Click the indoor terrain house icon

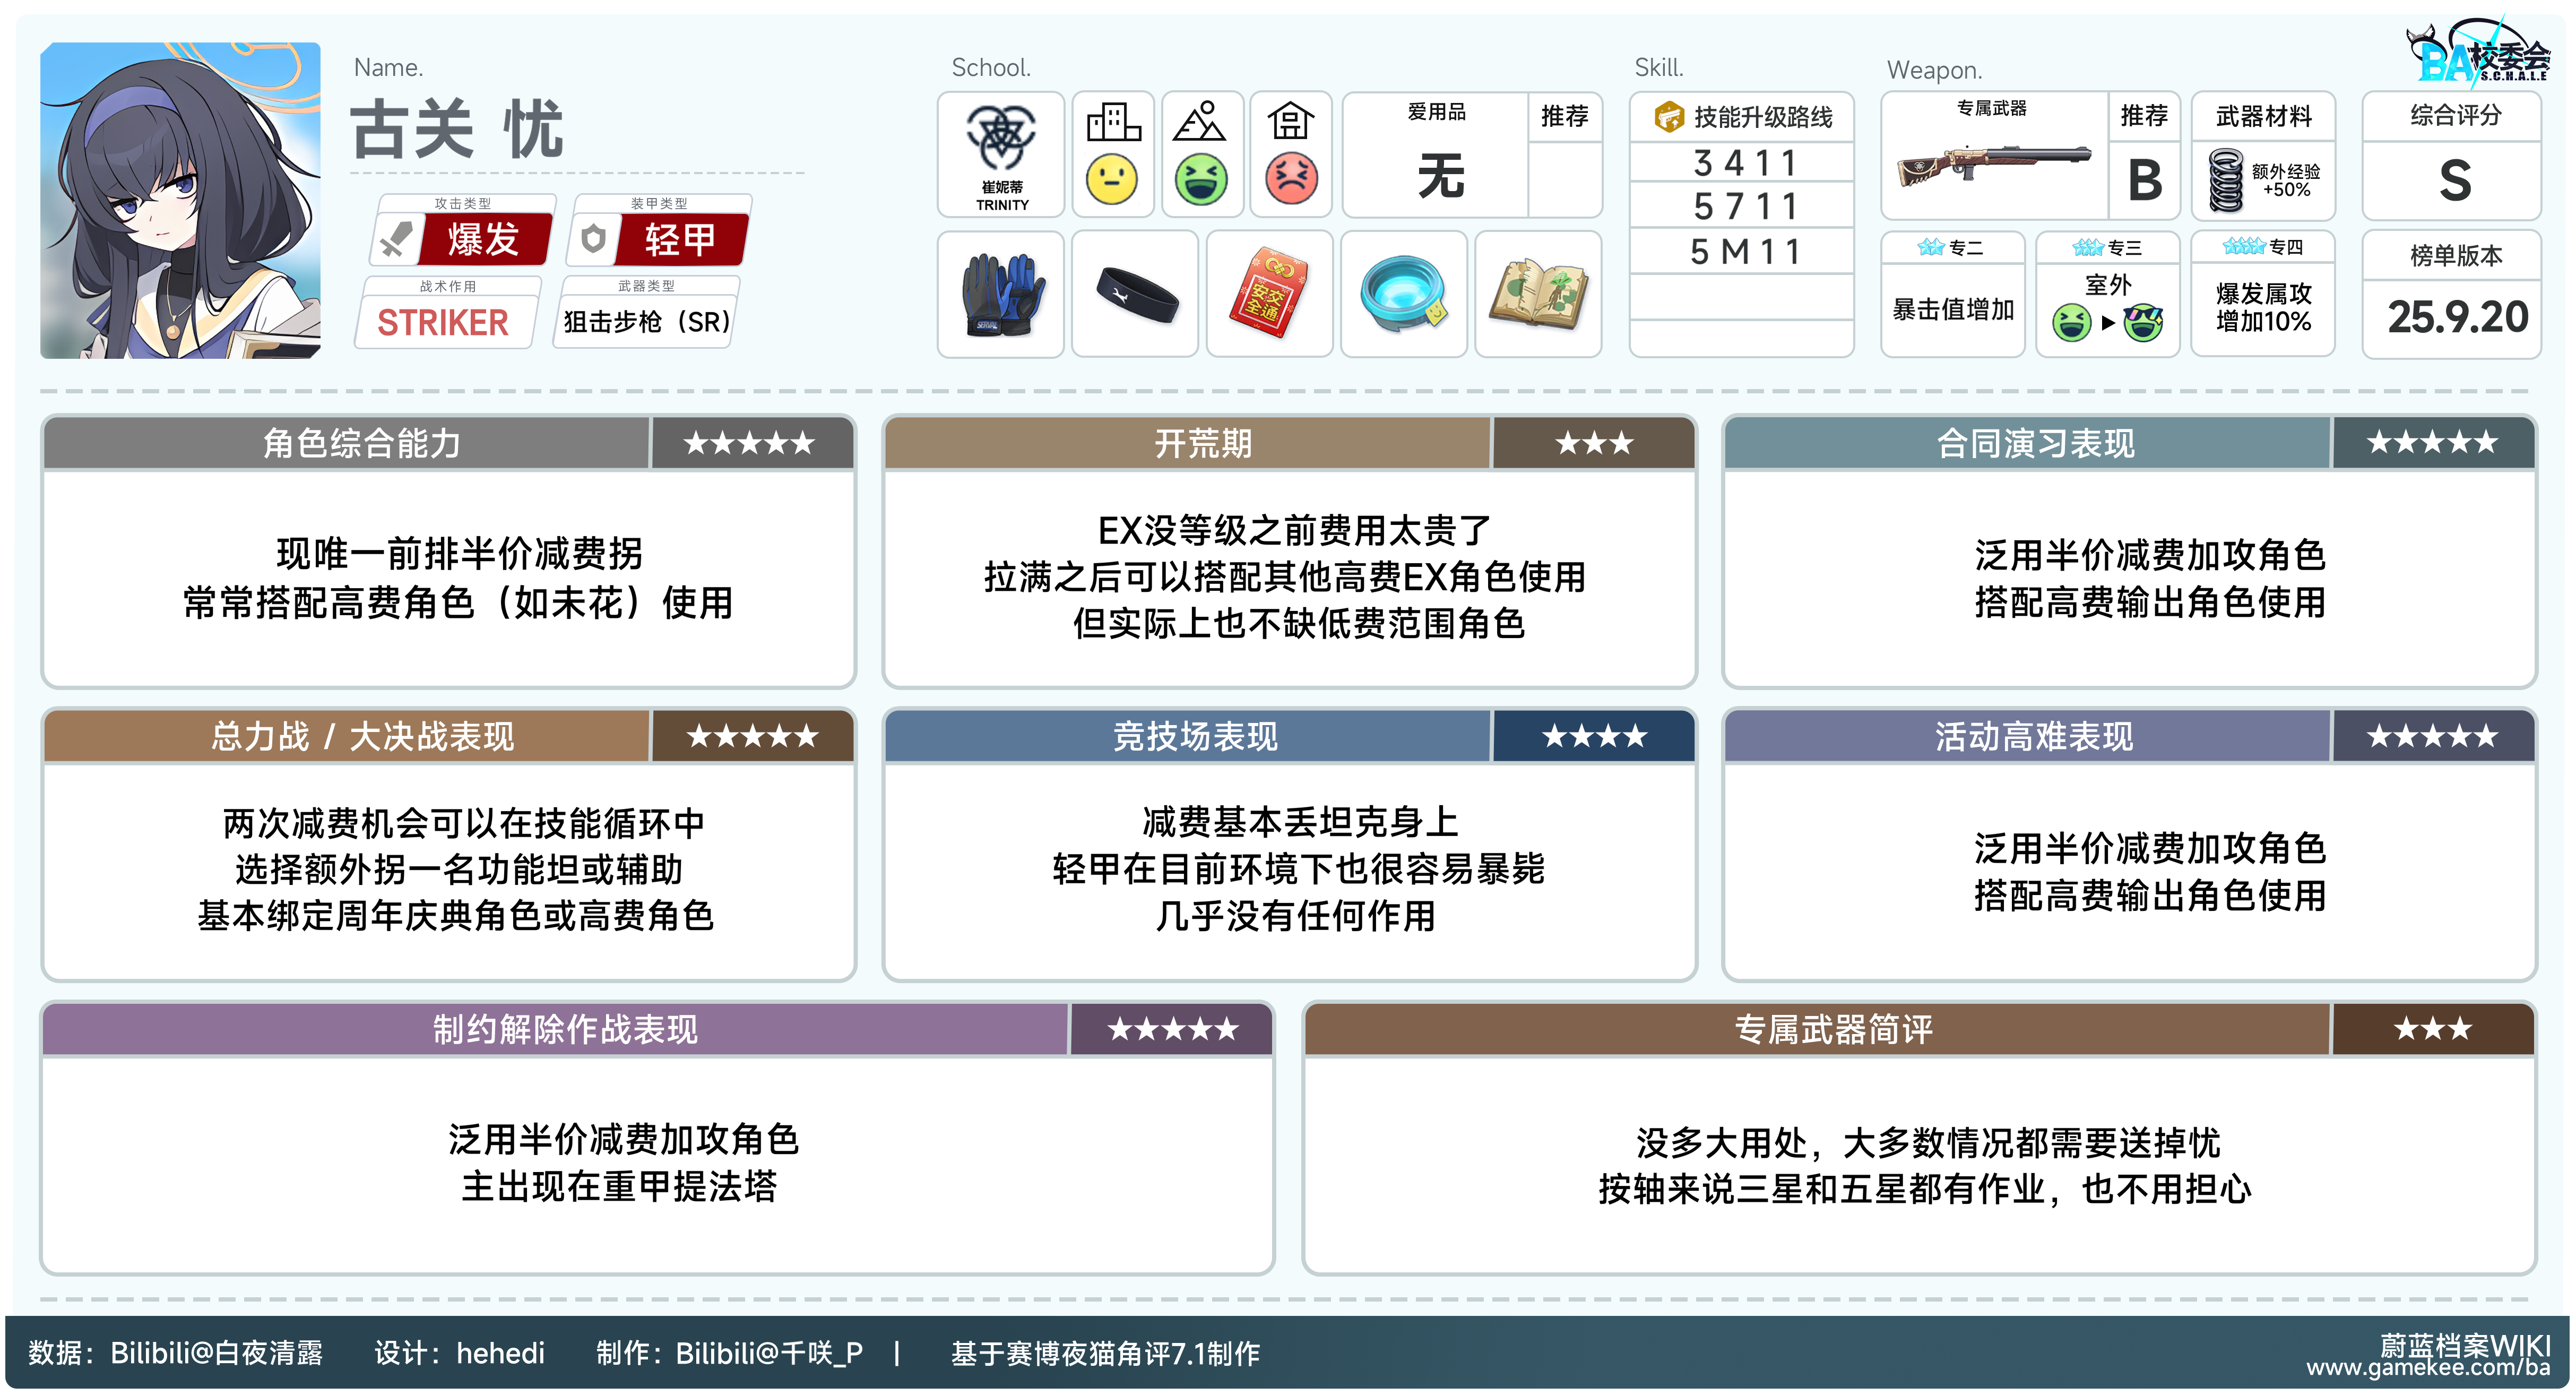pos(1290,122)
